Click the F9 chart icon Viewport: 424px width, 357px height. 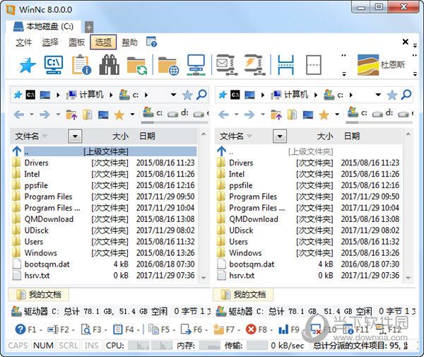(283, 329)
